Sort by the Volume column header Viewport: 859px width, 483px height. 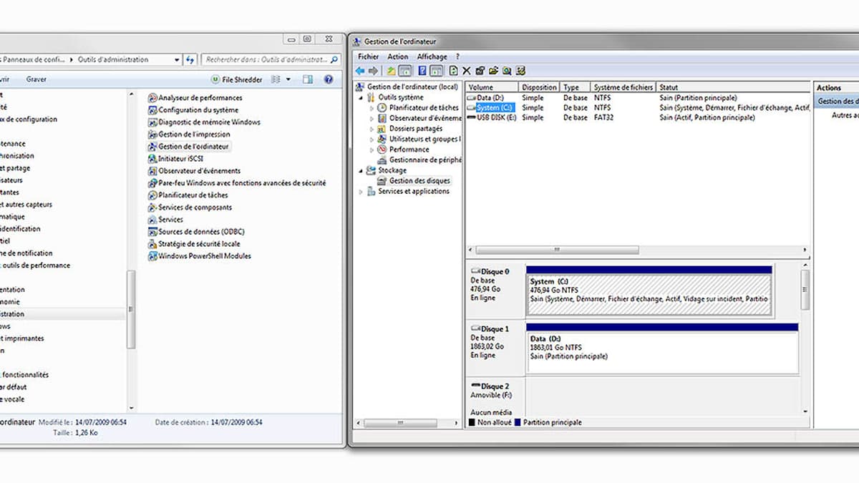pyautogui.click(x=492, y=87)
